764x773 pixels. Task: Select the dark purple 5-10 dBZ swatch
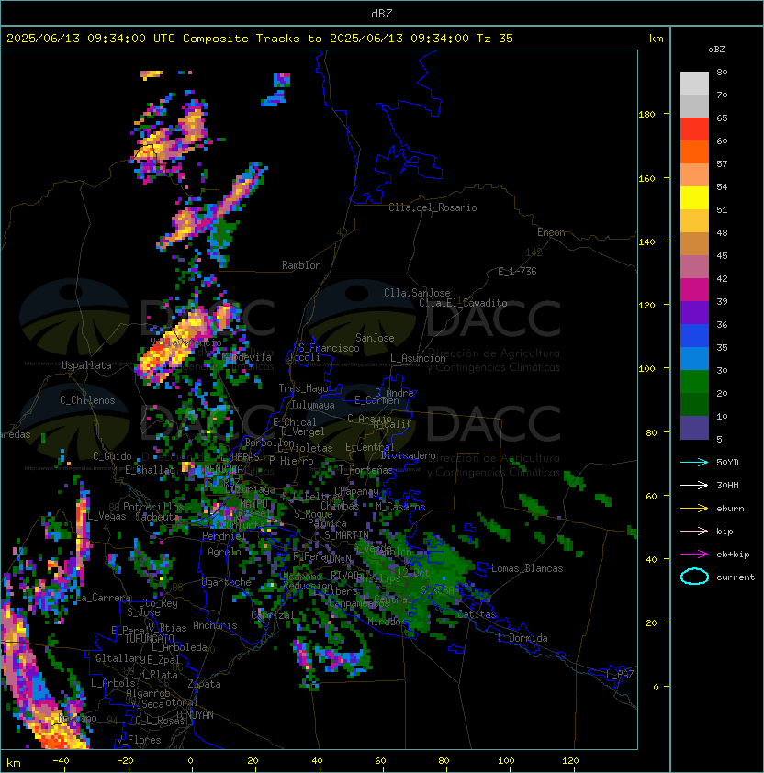(x=694, y=428)
